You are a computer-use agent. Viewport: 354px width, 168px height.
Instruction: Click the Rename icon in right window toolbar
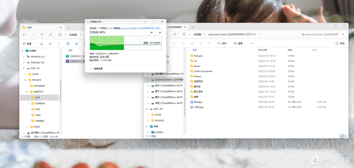[192, 43]
